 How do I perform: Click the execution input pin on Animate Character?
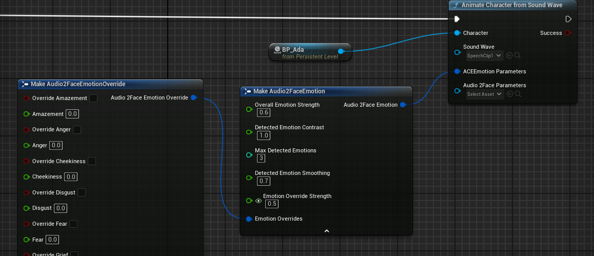(x=457, y=19)
